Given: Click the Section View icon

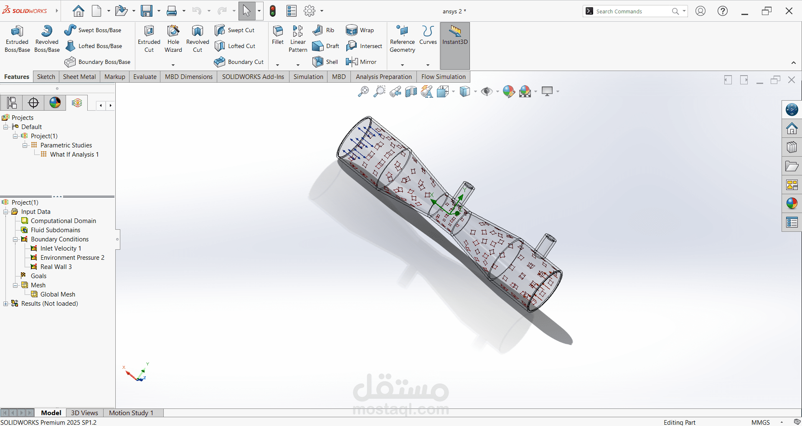Looking at the screenshot, I should pyautogui.click(x=411, y=91).
